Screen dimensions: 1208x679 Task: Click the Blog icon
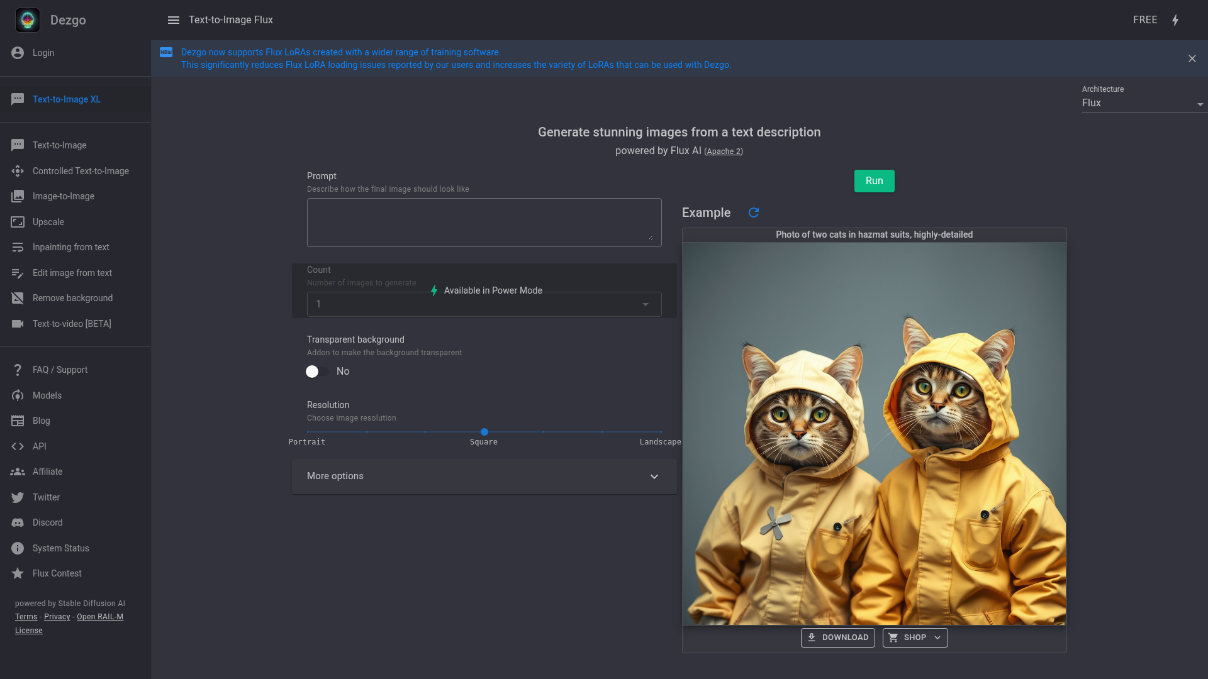[18, 421]
